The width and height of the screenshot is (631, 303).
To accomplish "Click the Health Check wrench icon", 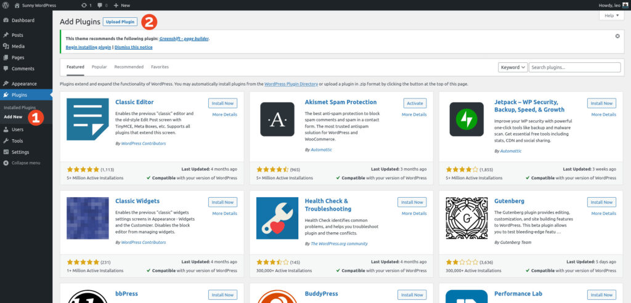I will pos(277,218).
